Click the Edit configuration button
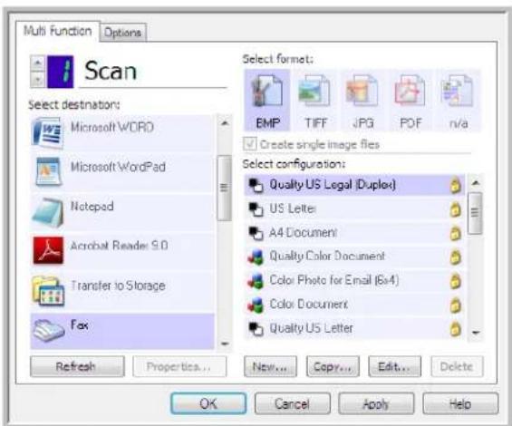The width and height of the screenshot is (512, 426). pyautogui.click(x=394, y=366)
